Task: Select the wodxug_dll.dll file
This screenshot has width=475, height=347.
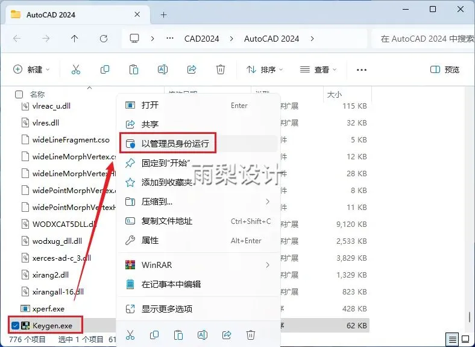Action: pyautogui.click(x=57, y=241)
